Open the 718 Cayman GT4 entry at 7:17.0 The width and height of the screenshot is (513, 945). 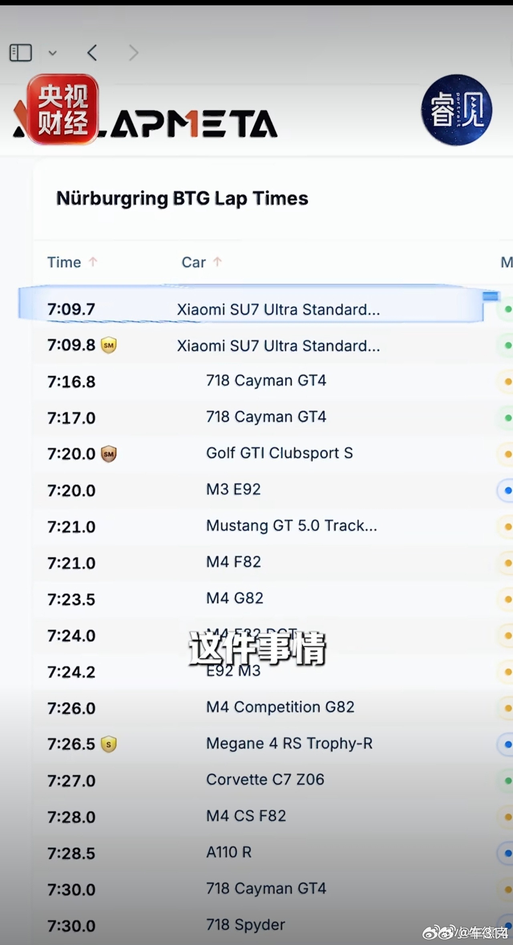pyautogui.click(x=266, y=417)
